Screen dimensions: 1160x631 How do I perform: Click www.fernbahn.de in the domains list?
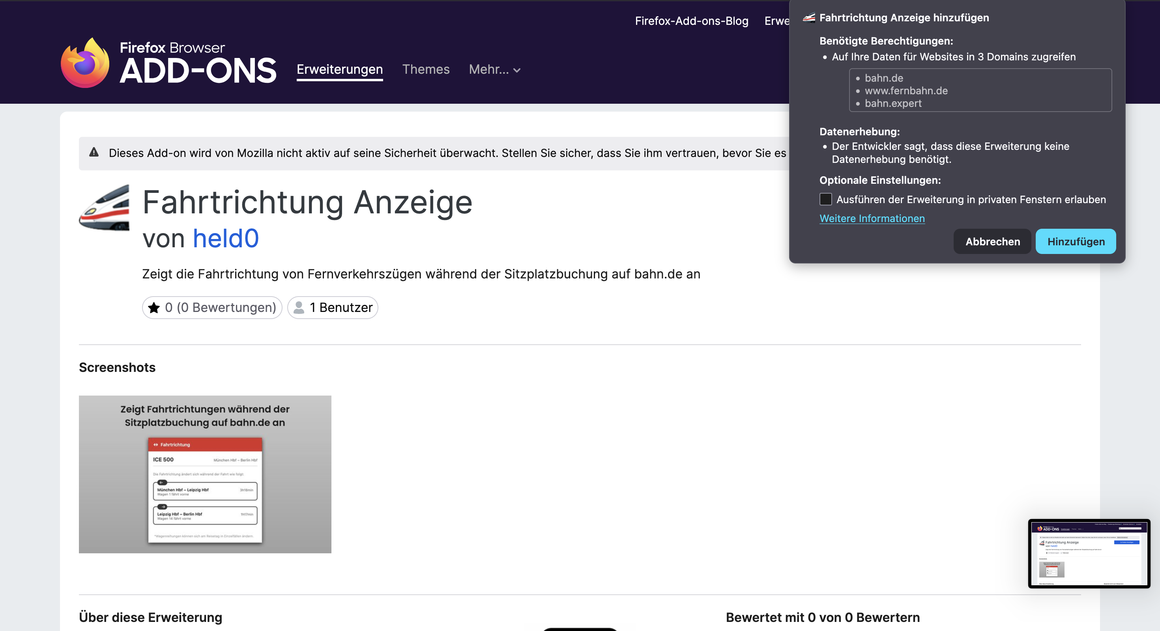(906, 90)
